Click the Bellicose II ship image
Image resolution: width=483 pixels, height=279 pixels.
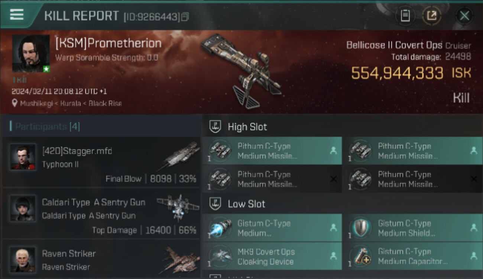[241, 71]
